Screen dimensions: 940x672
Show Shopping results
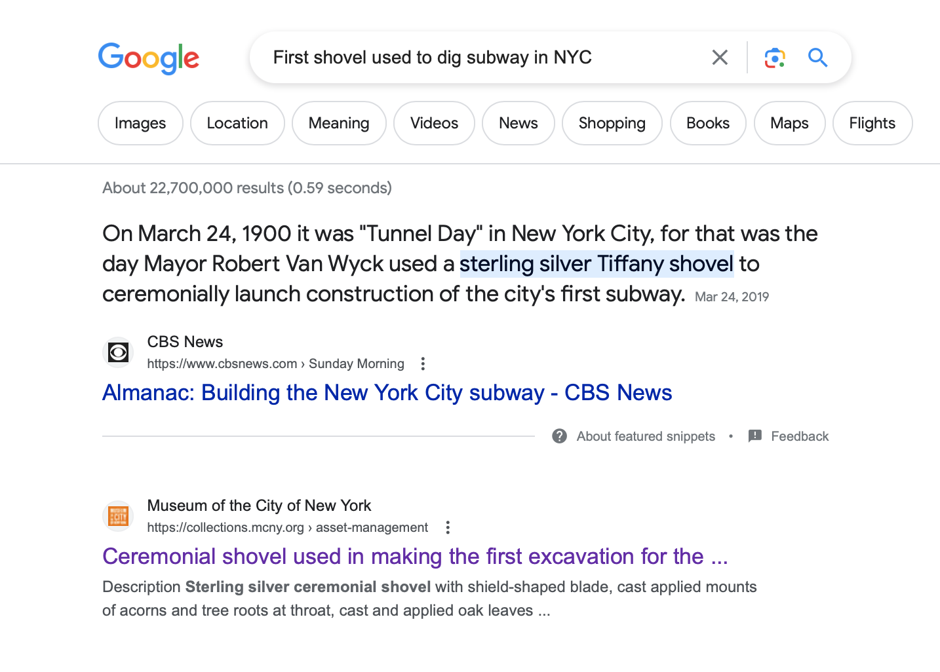click(x=612, y=123)
